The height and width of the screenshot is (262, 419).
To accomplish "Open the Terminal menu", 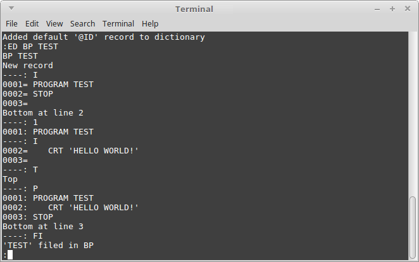I will pos(118,24).
